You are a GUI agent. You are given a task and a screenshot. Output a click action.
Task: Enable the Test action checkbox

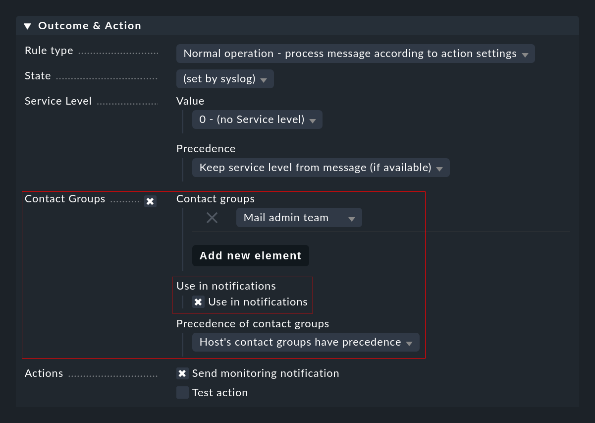coord(182,392)
